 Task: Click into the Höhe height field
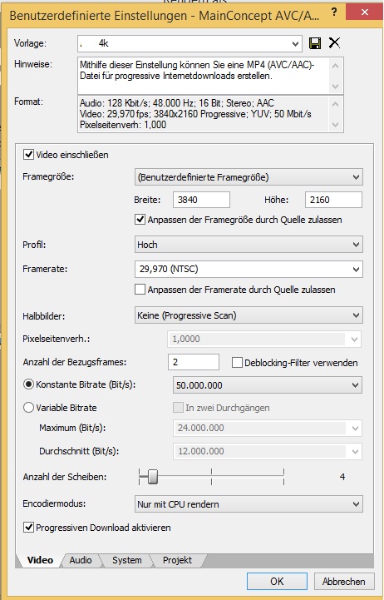tap(333, 200)
